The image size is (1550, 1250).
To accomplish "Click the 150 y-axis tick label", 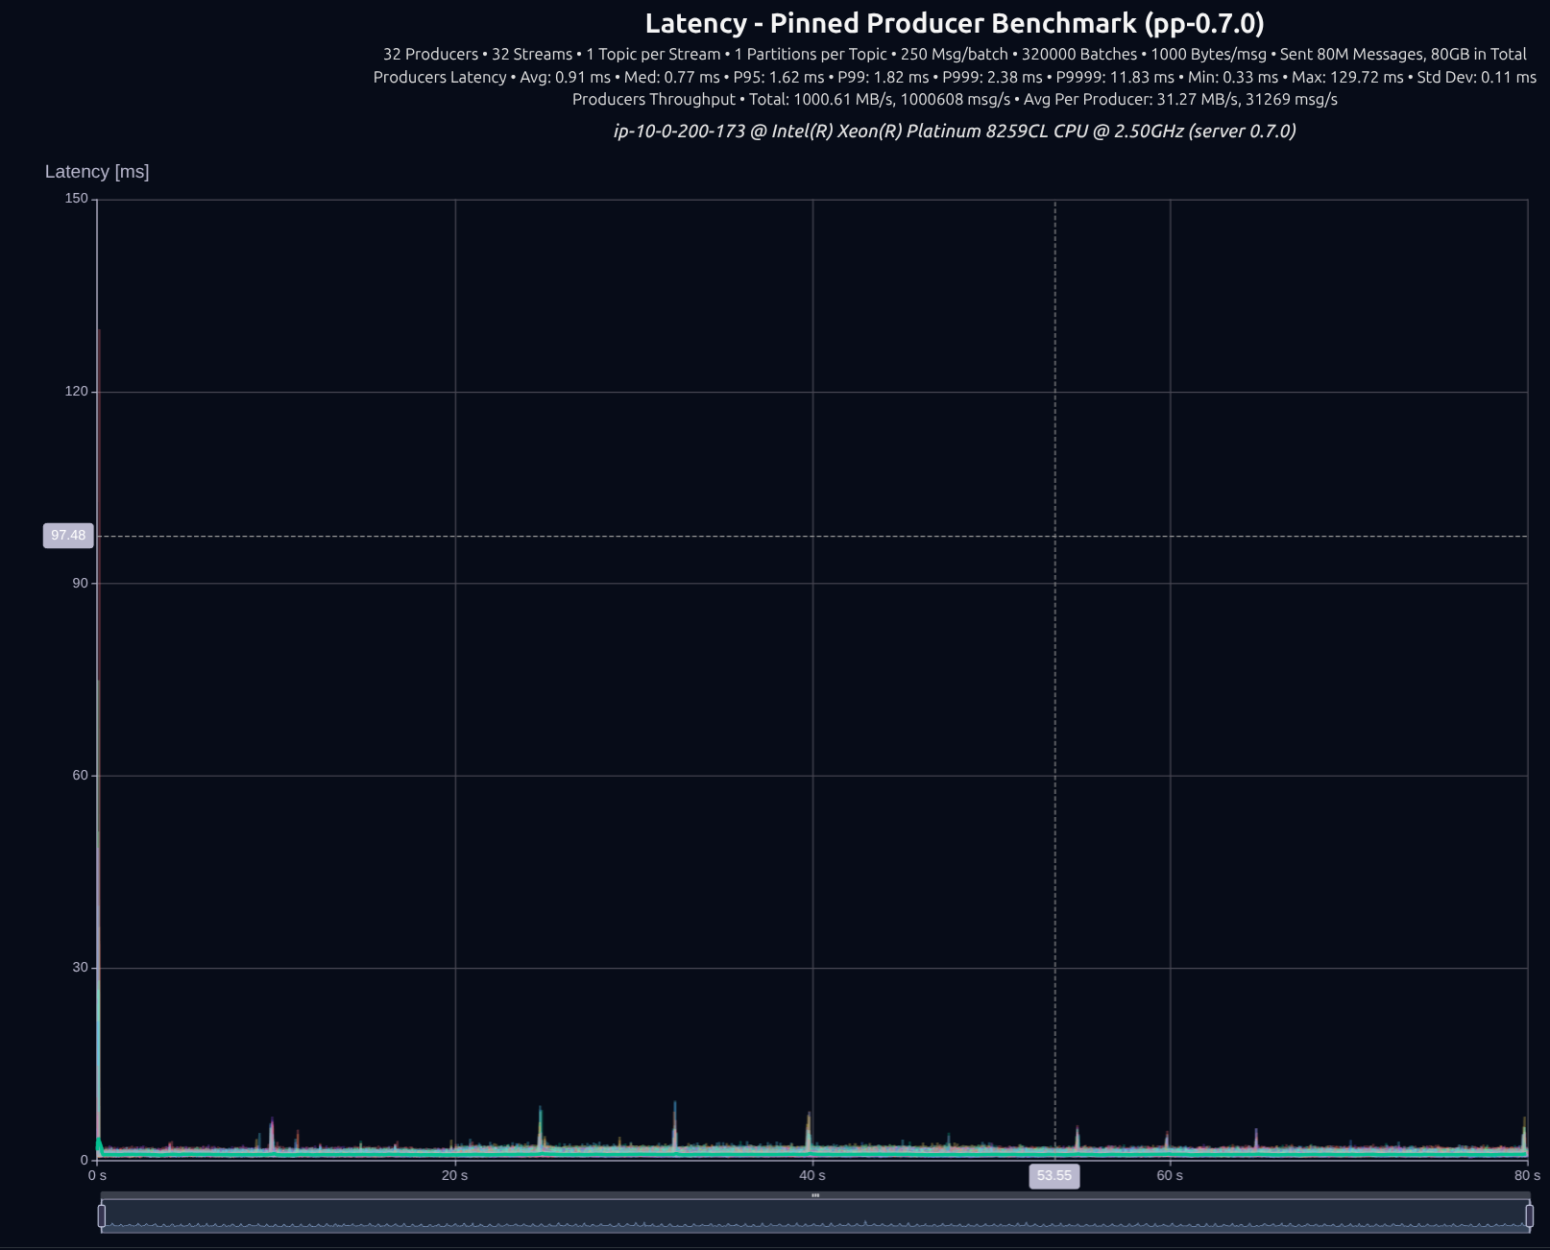I will pyautogui.click(x=77, y=199).
